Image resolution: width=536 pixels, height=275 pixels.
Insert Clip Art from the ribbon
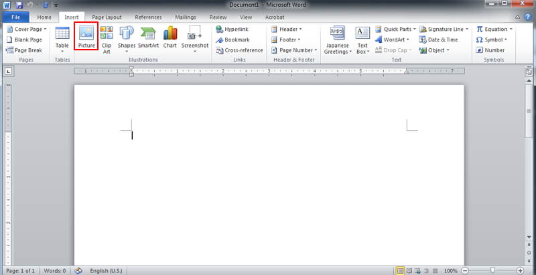(x=107, y=40)
